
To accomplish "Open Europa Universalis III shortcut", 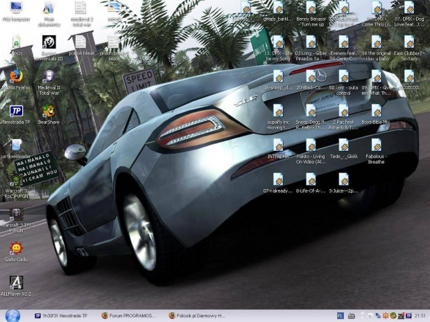I will (49, 43).
